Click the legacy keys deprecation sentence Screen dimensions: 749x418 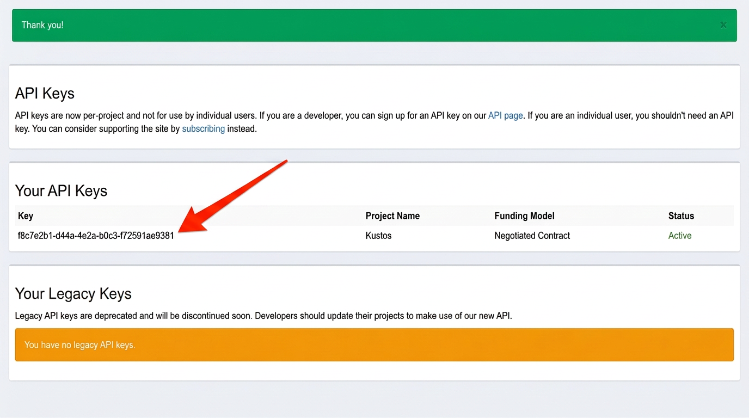point(263,316)
